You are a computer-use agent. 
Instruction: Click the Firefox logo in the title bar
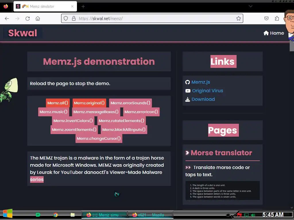tap(6, 6)
